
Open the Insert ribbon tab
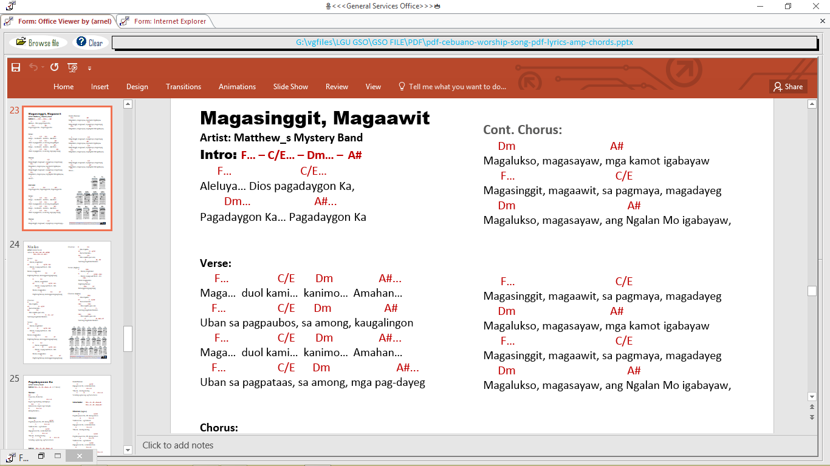tap(100, 87)
